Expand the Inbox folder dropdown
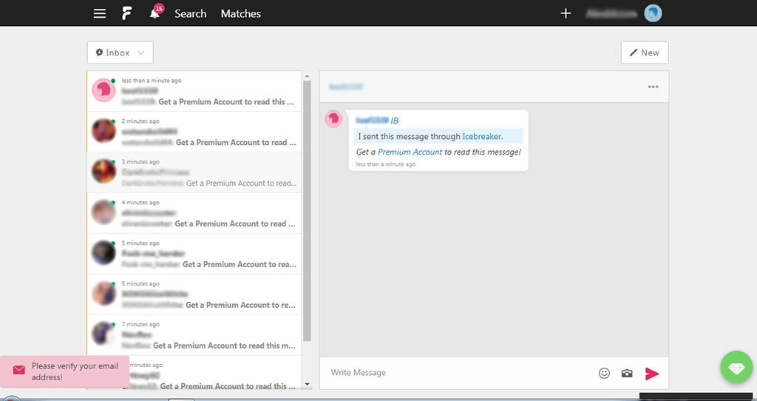The height and width of the screenshot is (401, 757). coord(120,53)
